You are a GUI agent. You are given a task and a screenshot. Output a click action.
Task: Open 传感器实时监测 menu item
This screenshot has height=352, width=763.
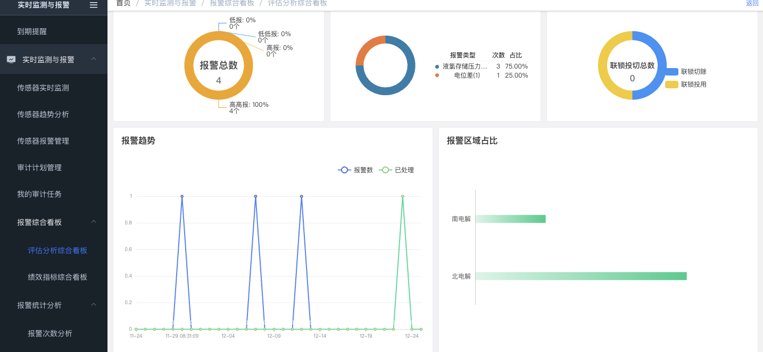(43, 88)
